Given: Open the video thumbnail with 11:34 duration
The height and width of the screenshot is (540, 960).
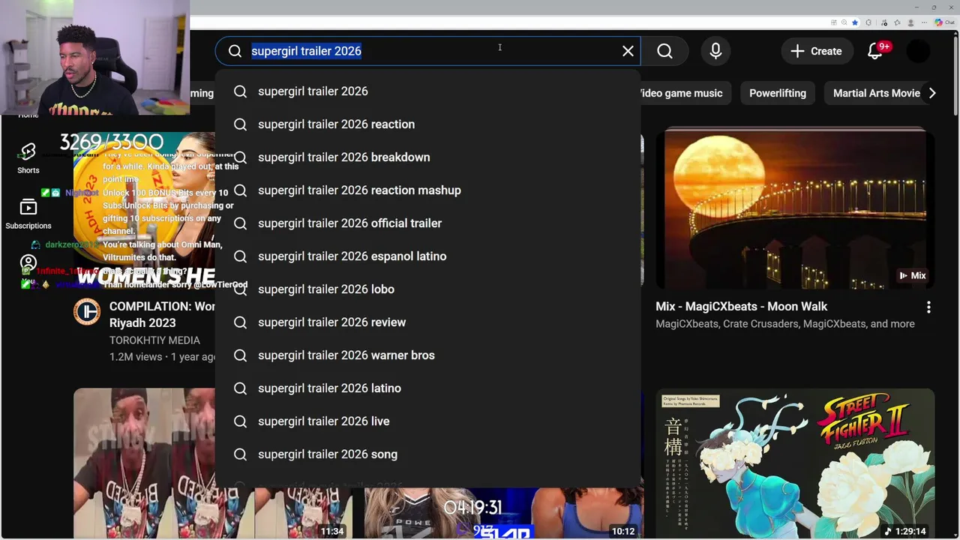Looking at the screenshot, I should [x=213, y=463].
